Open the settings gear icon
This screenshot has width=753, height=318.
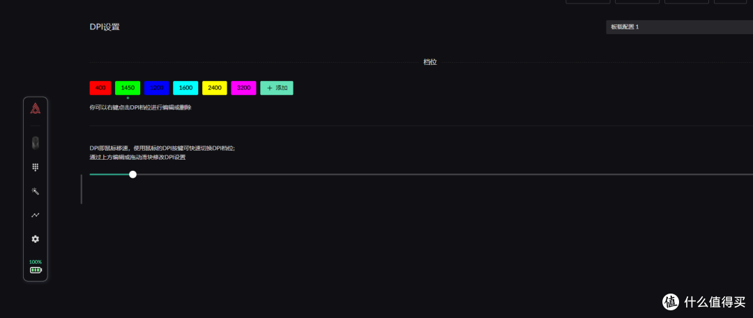click(x=35, y=238)
